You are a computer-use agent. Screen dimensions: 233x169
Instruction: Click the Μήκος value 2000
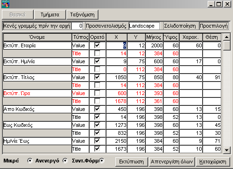click(154, 45)
